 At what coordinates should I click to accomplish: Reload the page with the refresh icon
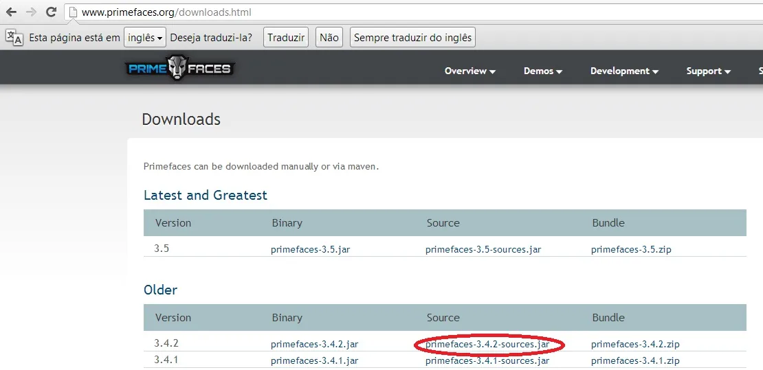(51, 12)
